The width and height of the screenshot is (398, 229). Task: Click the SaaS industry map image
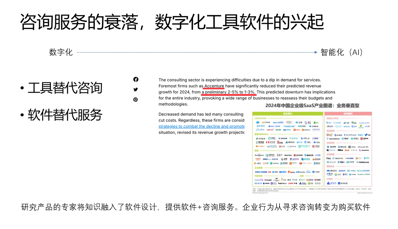(x=312, y=148)
